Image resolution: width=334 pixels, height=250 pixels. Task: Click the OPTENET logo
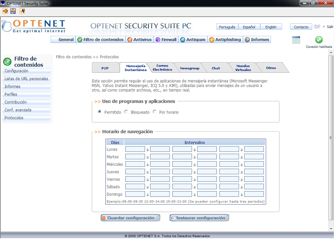click(34, 26)
